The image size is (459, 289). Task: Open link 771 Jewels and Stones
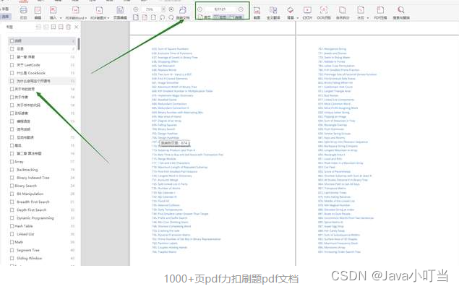coord(333,53)
